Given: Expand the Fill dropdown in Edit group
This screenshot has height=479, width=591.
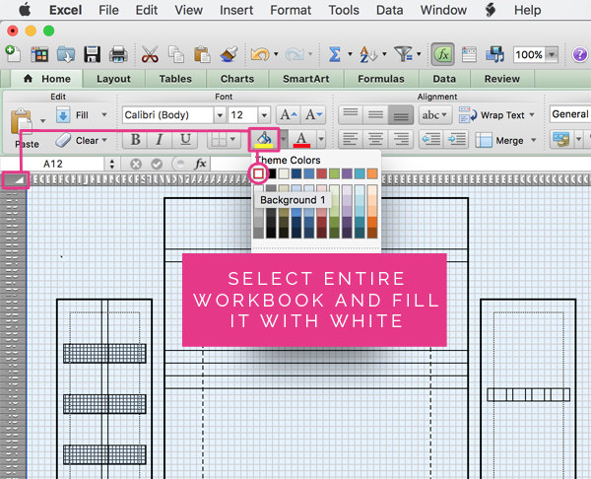Looking at the screenshot, I should [x=104, y=114].
